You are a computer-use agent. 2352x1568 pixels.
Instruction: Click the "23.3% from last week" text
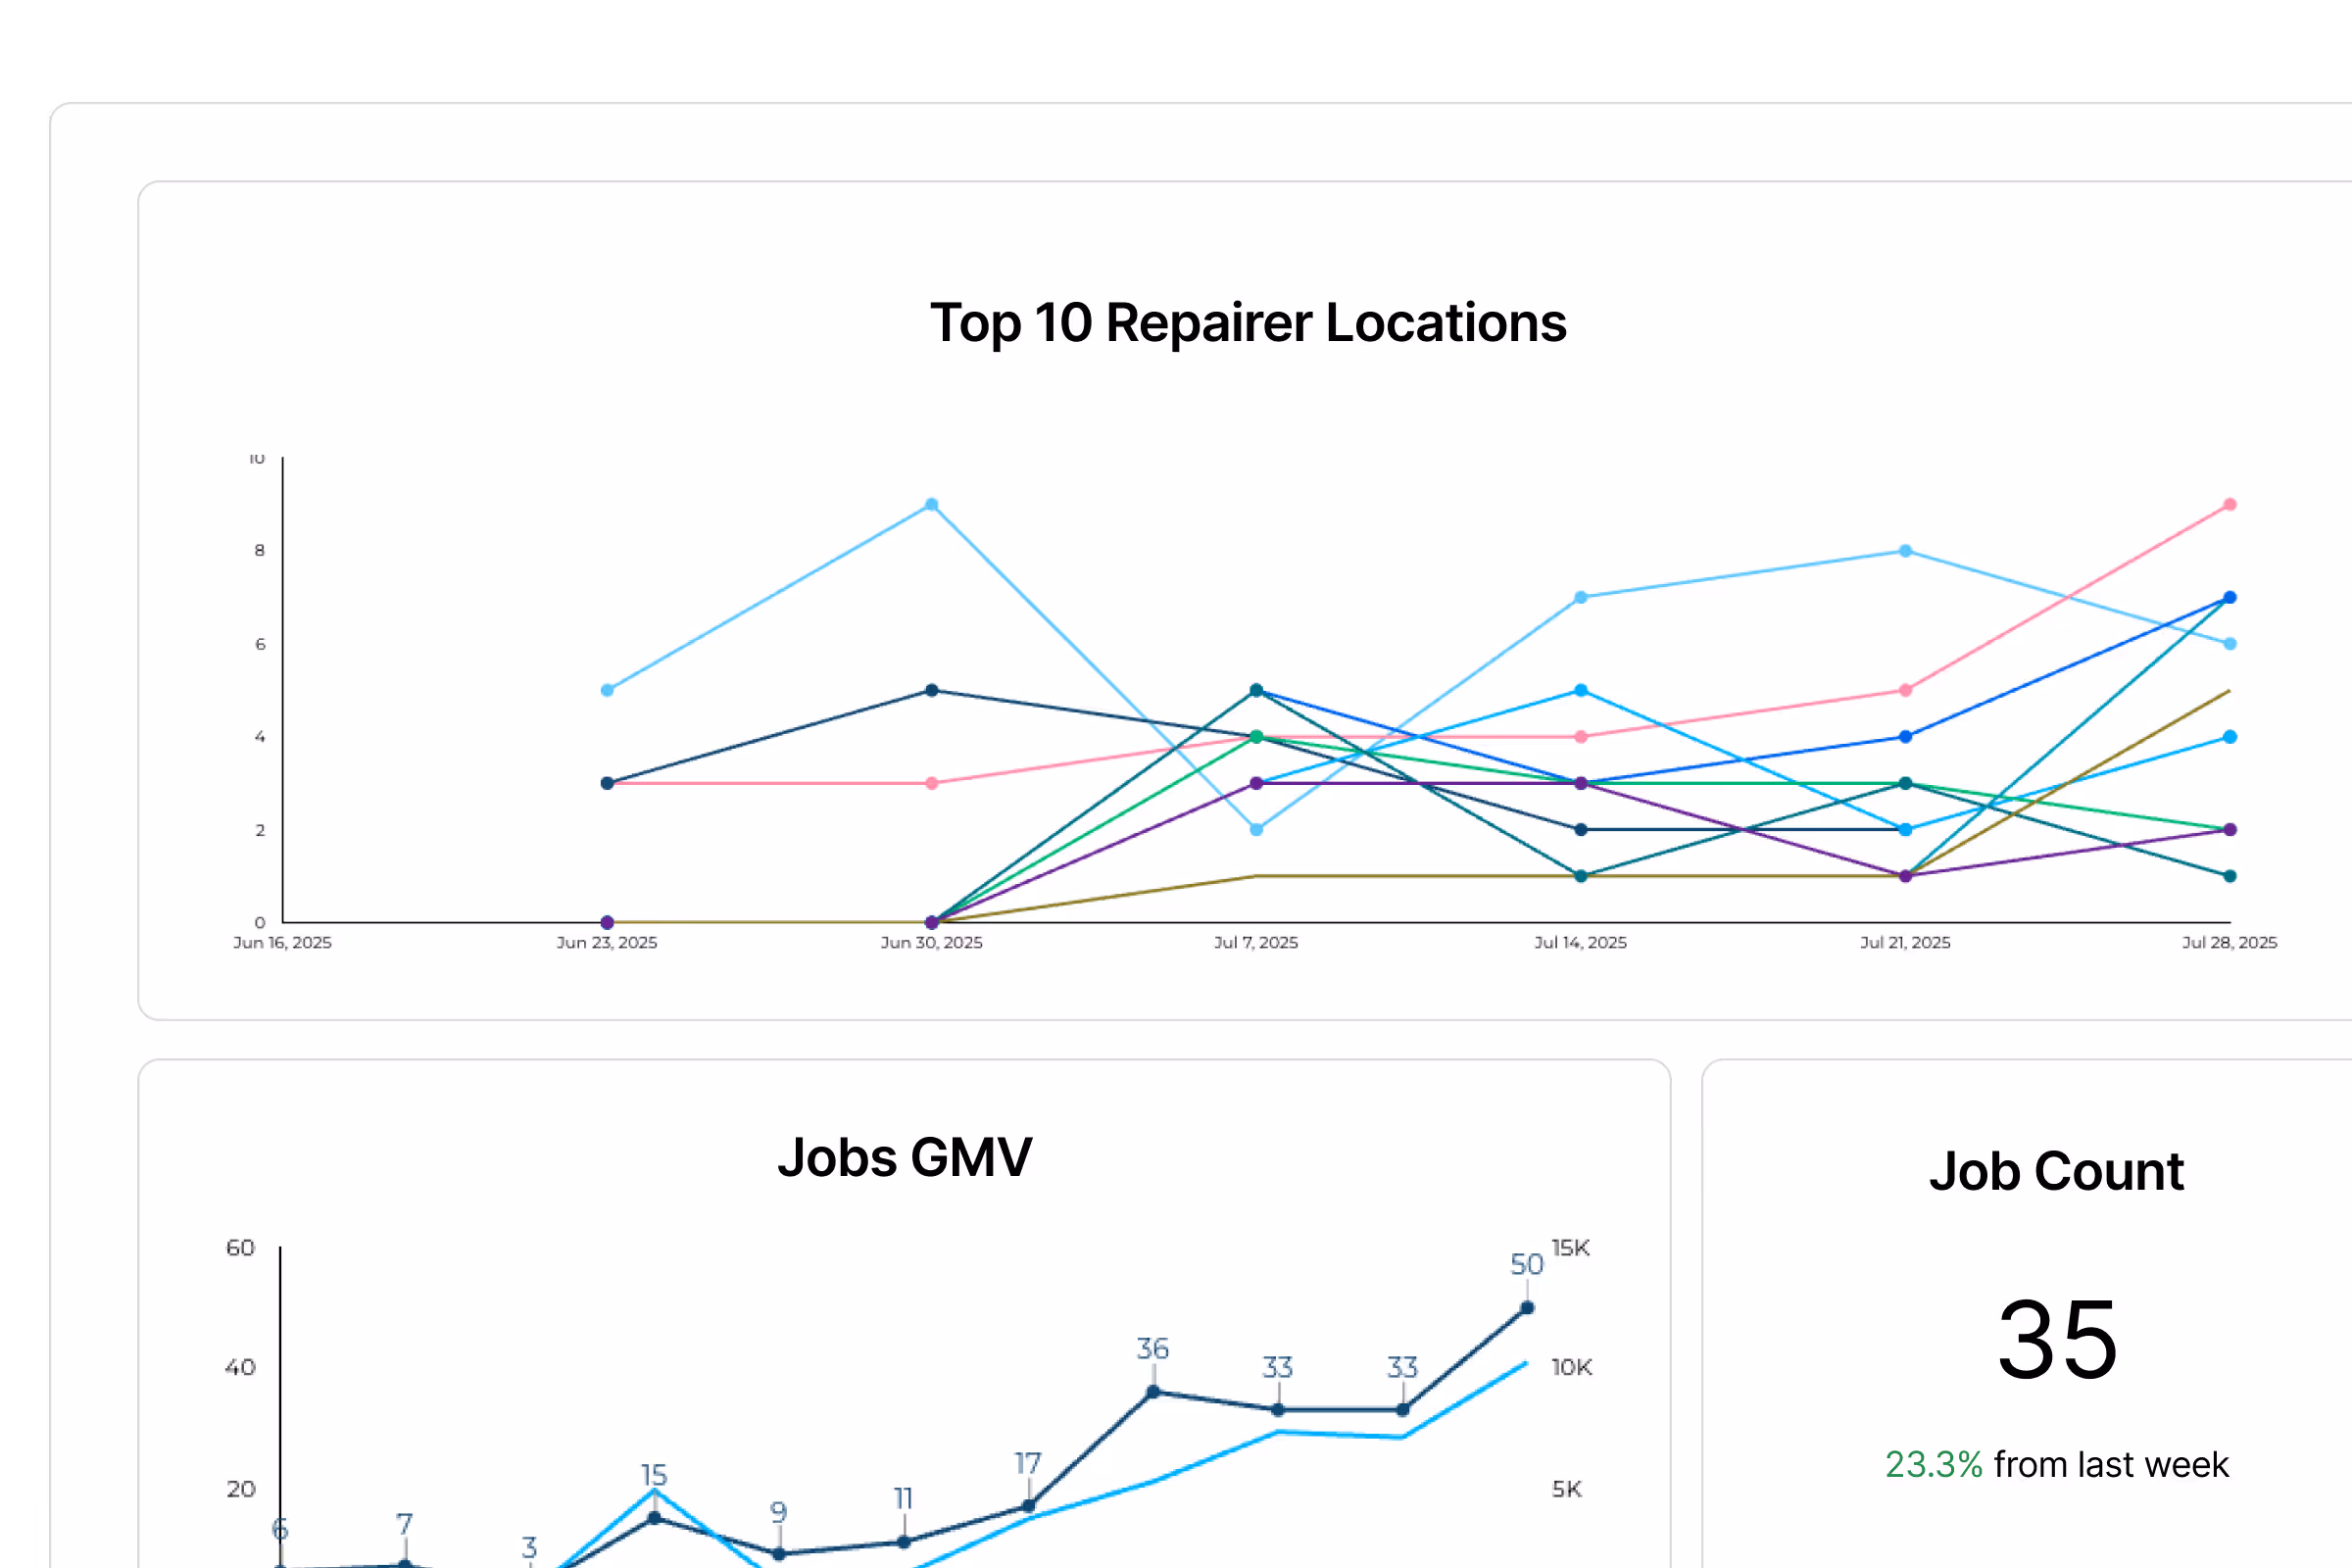point(2056,1465)
